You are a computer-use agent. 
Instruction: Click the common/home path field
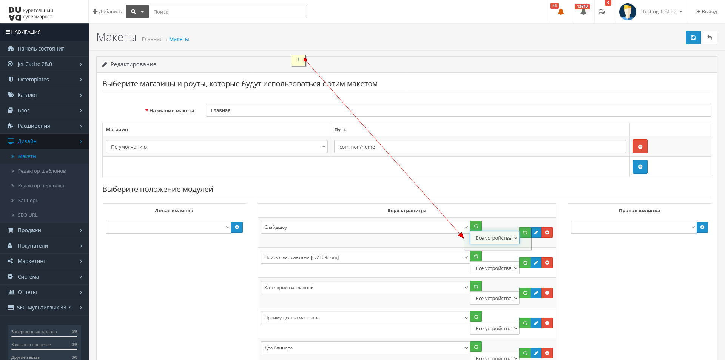480,147
